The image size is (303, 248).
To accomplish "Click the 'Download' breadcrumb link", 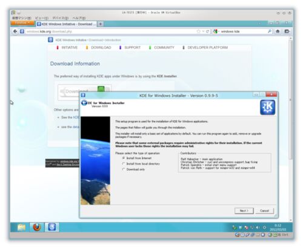I will tap(96, 40).
